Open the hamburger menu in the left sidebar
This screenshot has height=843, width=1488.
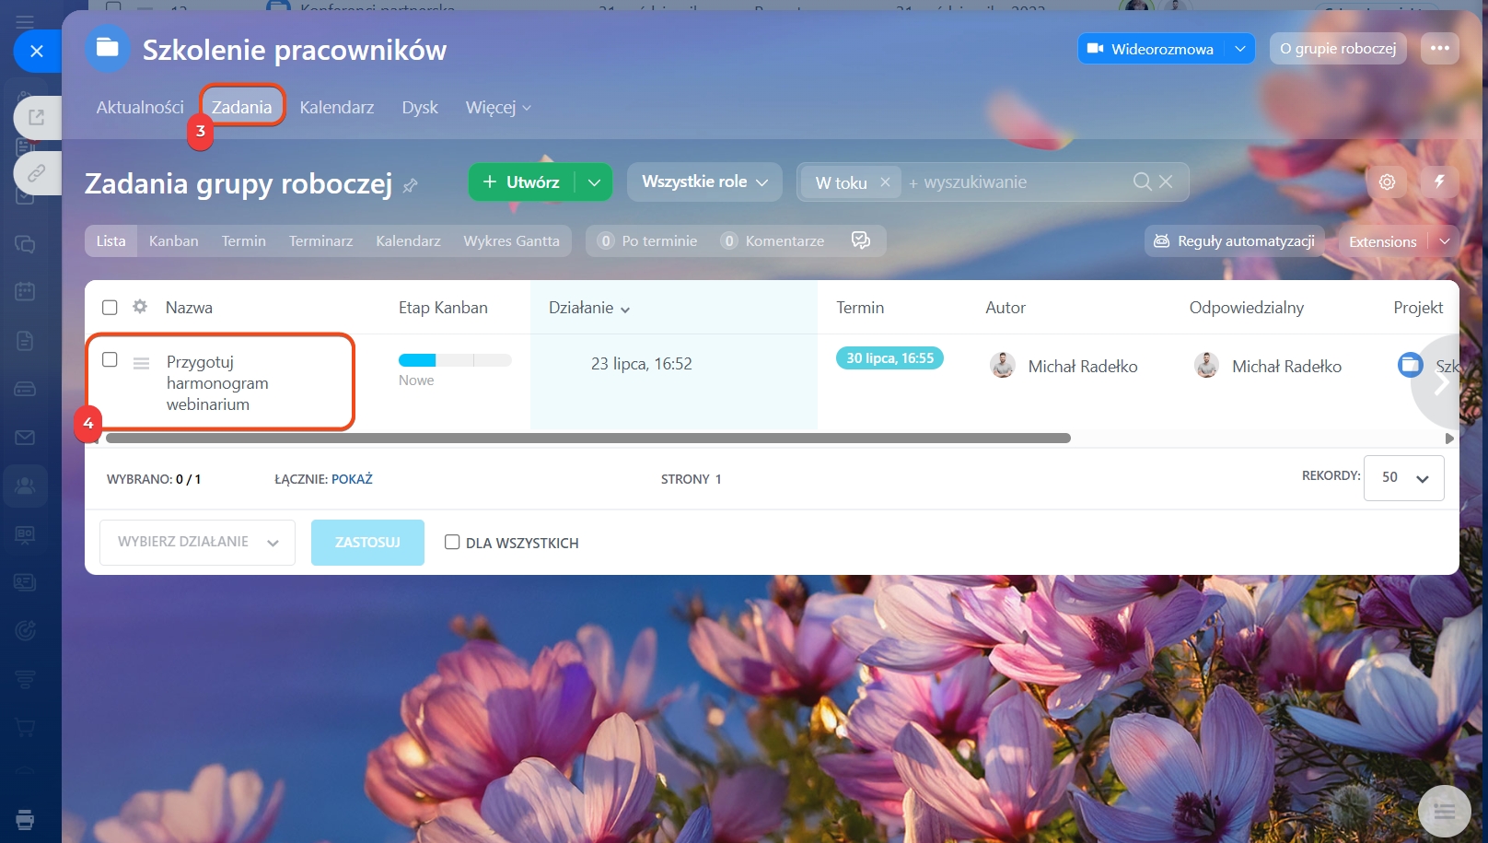(25, 20)
